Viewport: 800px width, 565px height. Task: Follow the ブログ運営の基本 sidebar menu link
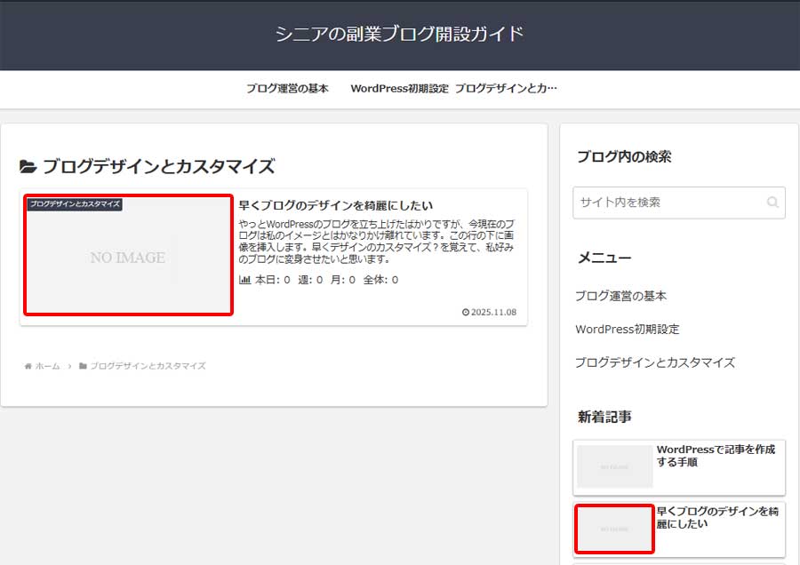pyautogui.click(x=620, y=295)
